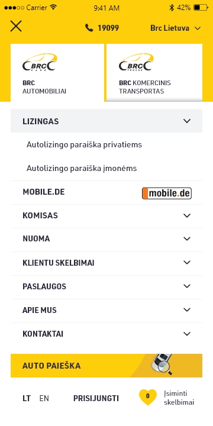Expand the PASLAUGOS chevron arrow

(187, 286)
